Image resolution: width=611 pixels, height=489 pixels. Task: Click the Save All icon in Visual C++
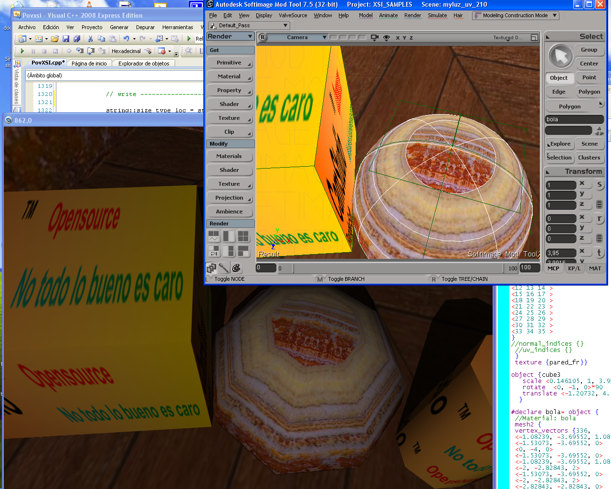tap(76, 39)
